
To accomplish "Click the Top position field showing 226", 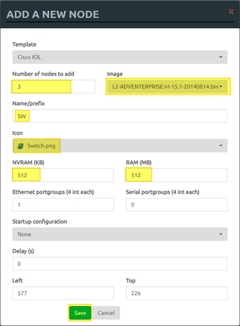I will 177,293.
